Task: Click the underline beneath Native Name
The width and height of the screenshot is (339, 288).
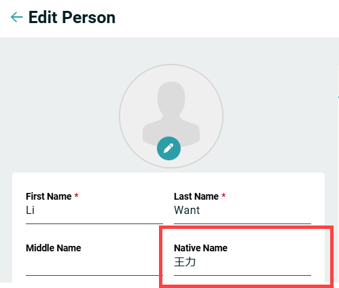Action: [x=243, y=275]
